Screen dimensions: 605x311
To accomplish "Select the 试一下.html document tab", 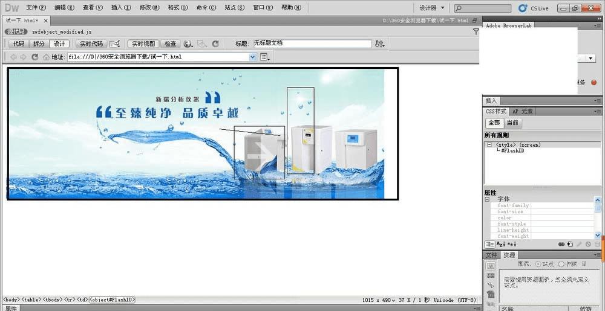I will click(x=22, y=21).
